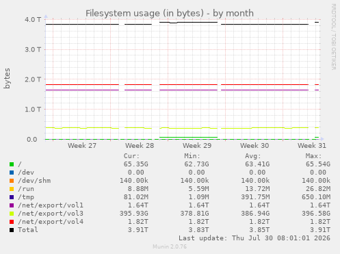Click the 0.0 y-axis label
Screen dimensions: 340x254
(x=32, y=139)
